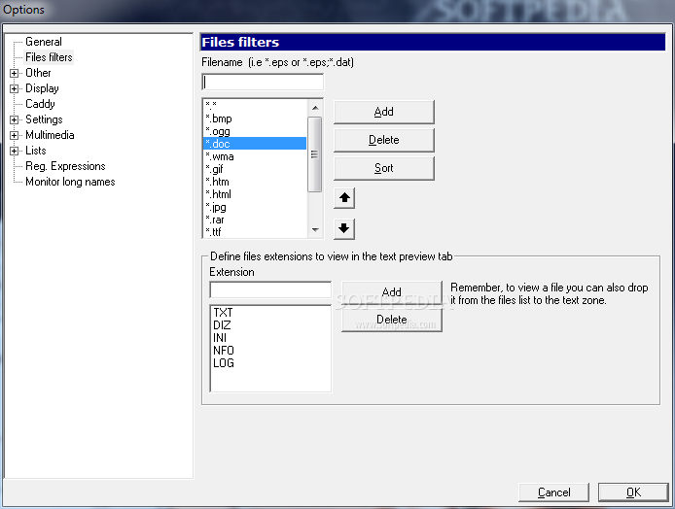
Task: Click the filename filter Delete button
Action: [x=384, y=140]
